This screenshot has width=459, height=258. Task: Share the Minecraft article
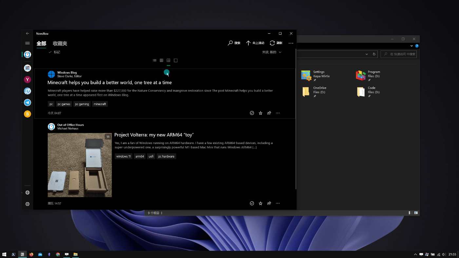pos(269,113)
